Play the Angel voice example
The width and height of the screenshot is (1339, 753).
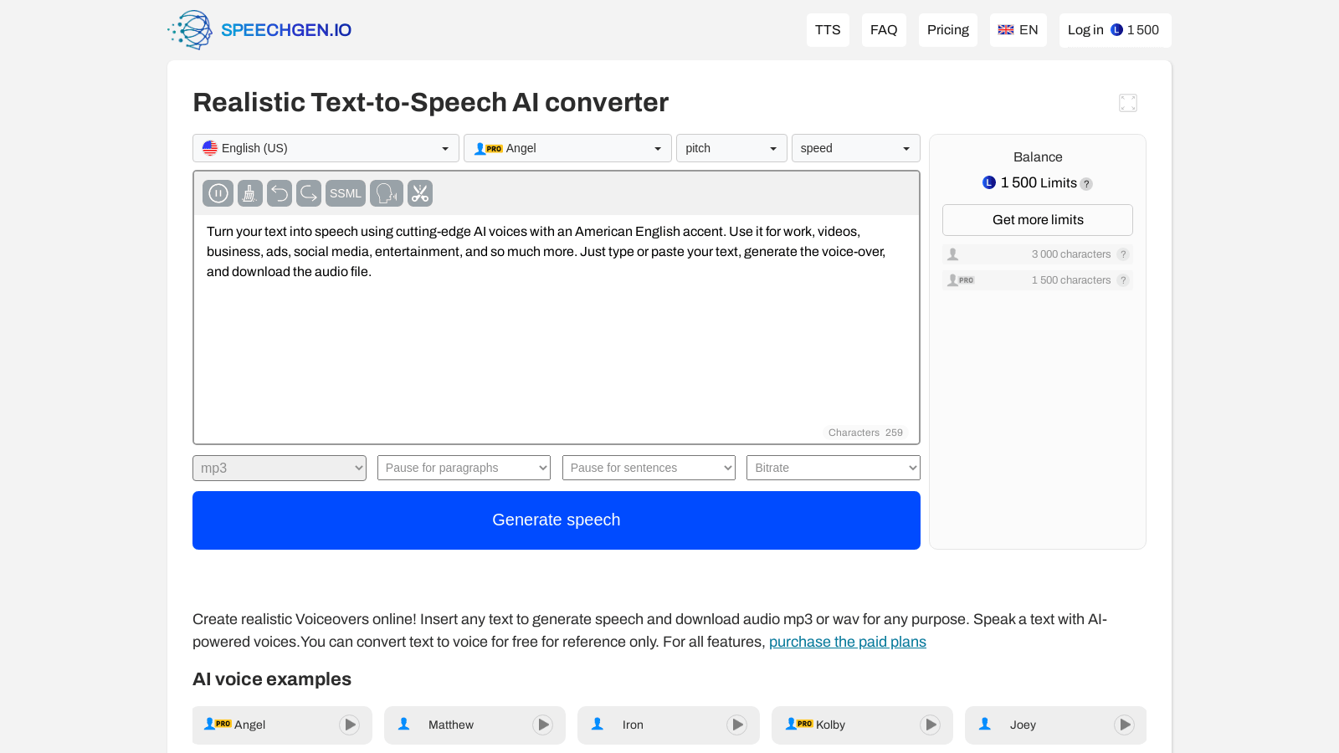(350, 725)
